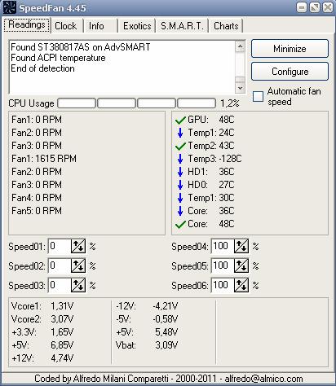Click the blue arrow icon beside Core 36C
The height and width of the screenshot is (386, 336).
pyautogui.click(x=180, y=211)
